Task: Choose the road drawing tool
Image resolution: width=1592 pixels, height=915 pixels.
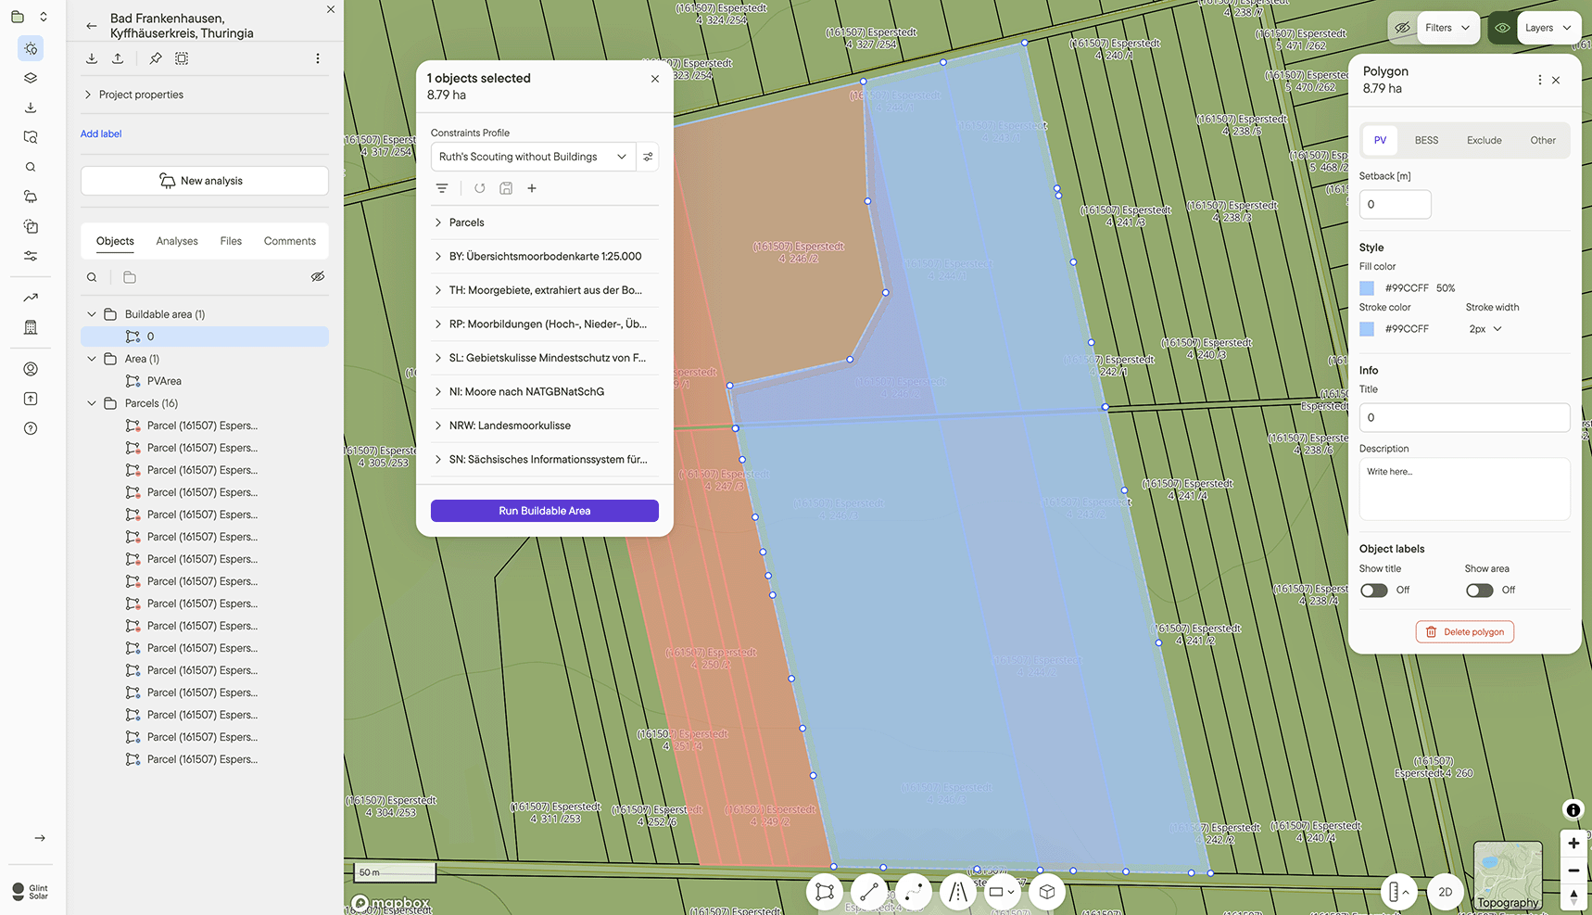Action: [958, 892]
